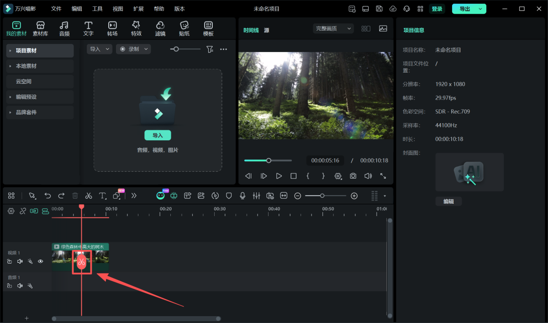Toggle the lock on 视频 1 track
The height and width of the screenshot is (323, 548).
pos(10,261)
